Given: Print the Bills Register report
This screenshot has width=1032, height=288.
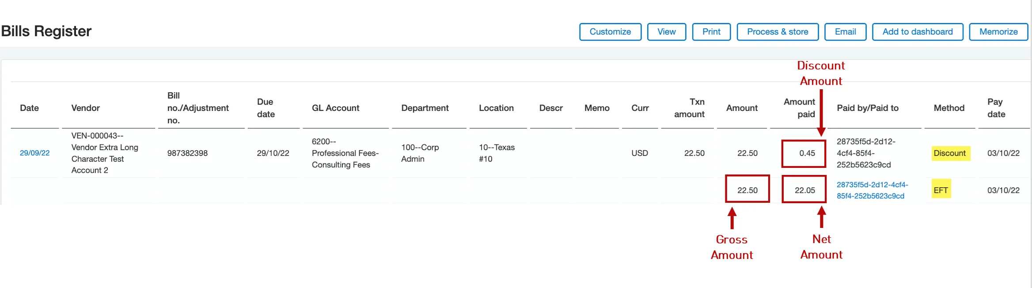Looking at the screenshot, I should click(711, 32).
